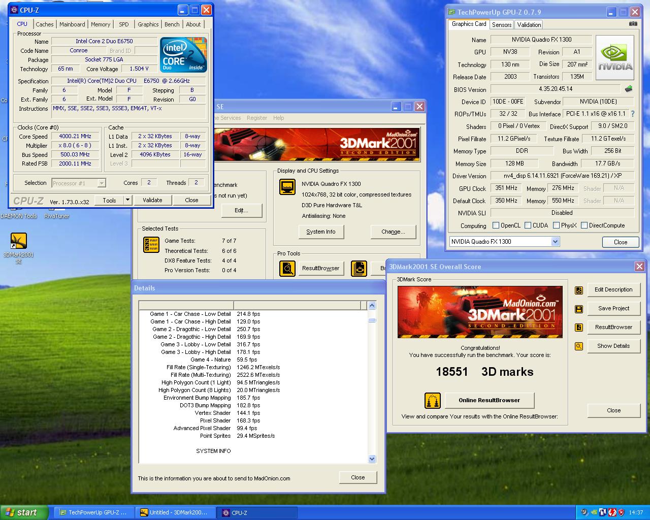Click the Windows start button
This screenshot has height=520, width=650.
(24, 512)
